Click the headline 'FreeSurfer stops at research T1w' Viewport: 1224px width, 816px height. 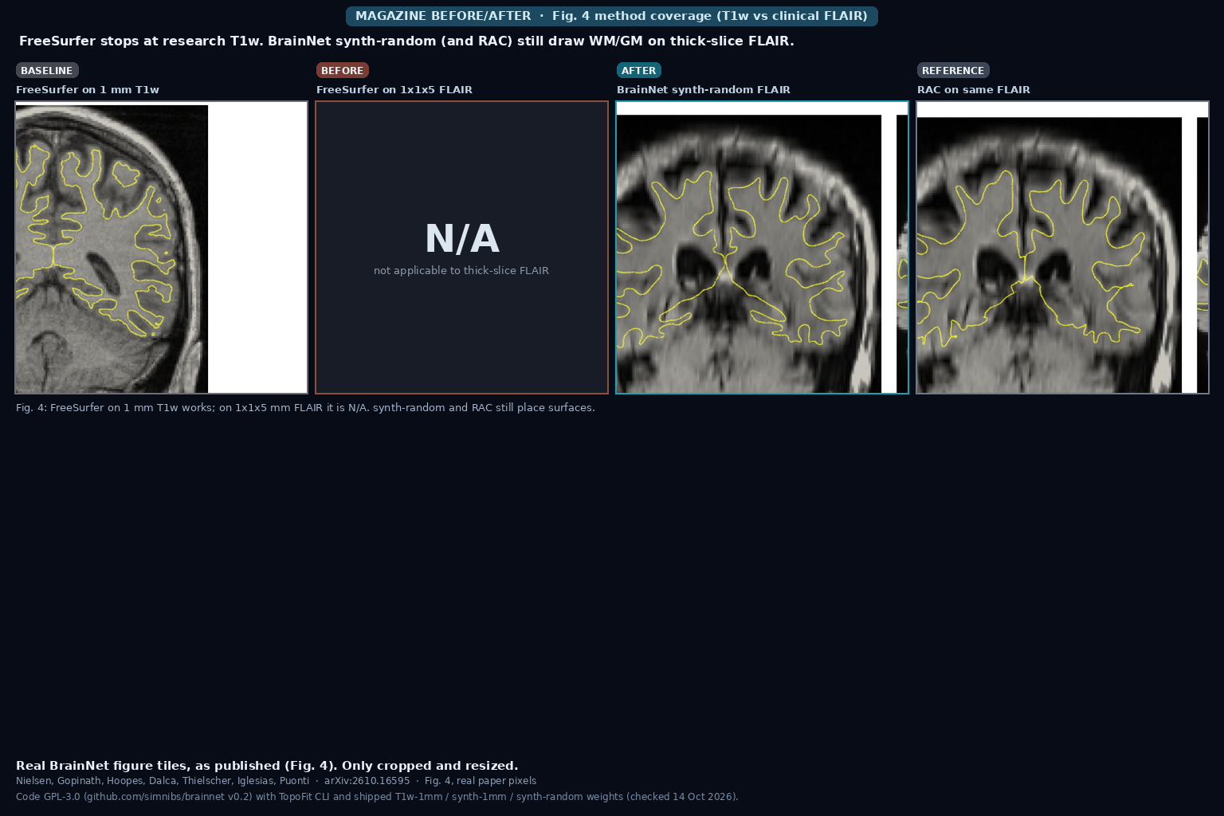[x=406, y=41]
